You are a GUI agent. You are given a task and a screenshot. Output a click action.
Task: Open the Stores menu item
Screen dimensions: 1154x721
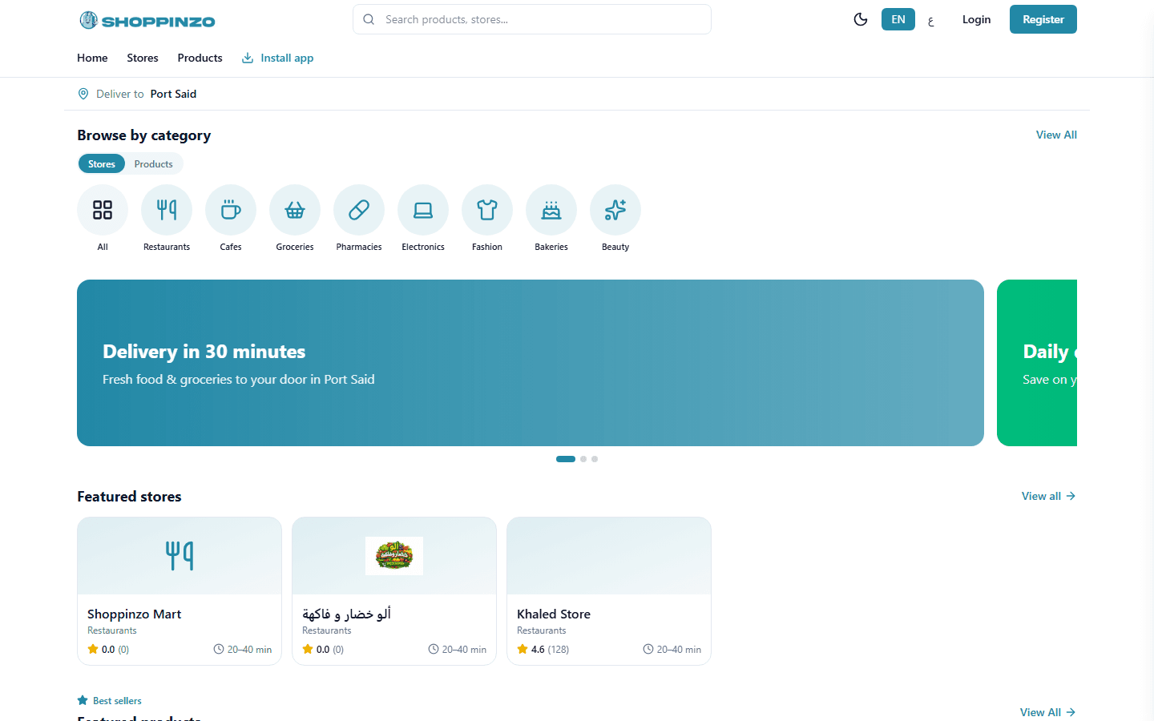click(143, 58)
